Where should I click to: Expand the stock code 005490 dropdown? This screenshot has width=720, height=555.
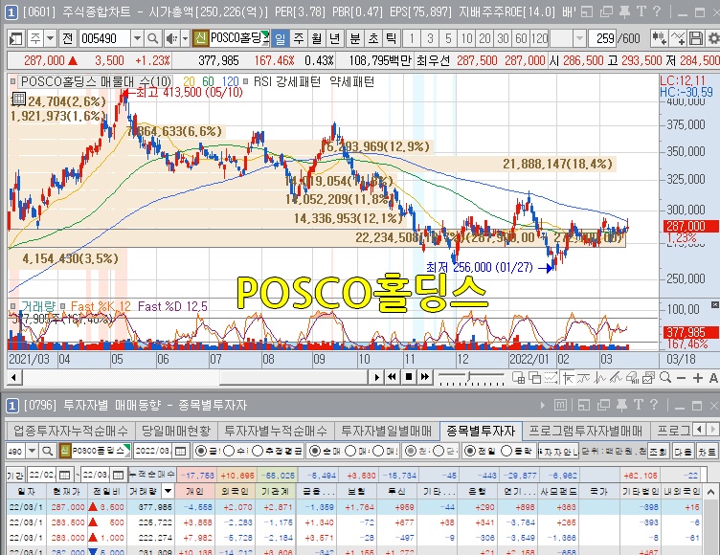(x=137, y=38)
